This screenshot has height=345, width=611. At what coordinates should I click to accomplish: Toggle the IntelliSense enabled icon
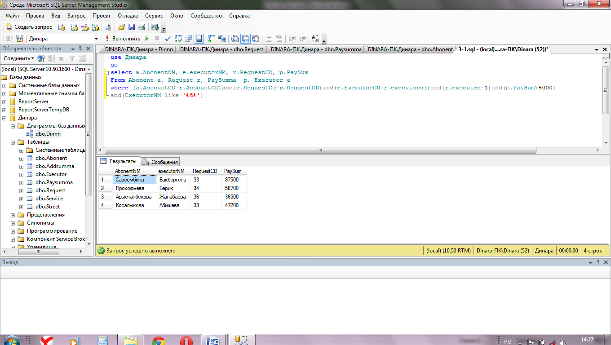[x=199, y=39]
